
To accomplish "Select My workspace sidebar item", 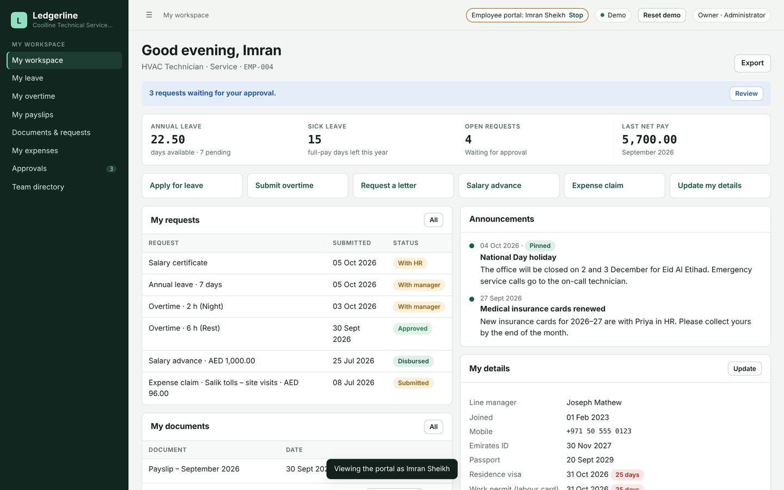I will point(64,60).
